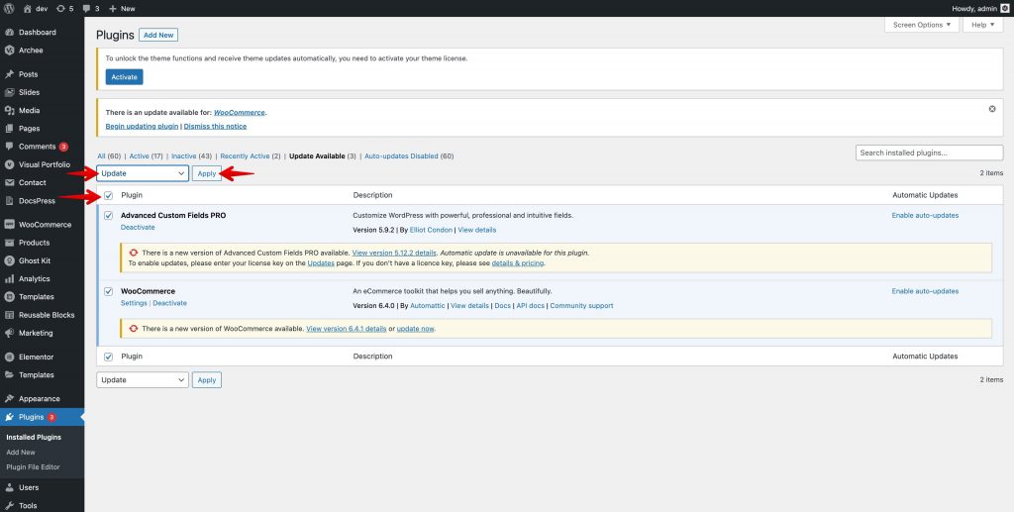Click the Posts pin icon
The height and width of the screenshot is (512, 1014).
(9, 74)
